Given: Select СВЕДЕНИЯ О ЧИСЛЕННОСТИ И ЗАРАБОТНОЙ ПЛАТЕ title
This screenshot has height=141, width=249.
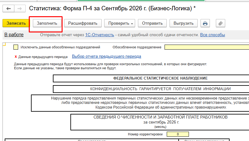Looking at the screenshot, I should pyautogui.click(x=160, y=117).
